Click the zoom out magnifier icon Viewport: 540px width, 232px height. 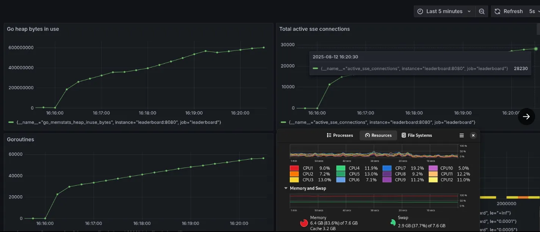(482, 11)
